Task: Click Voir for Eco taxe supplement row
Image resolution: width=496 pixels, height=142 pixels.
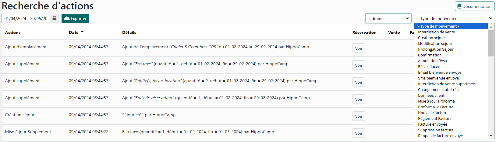Action: pyautogui.click(x=359, y=65)
